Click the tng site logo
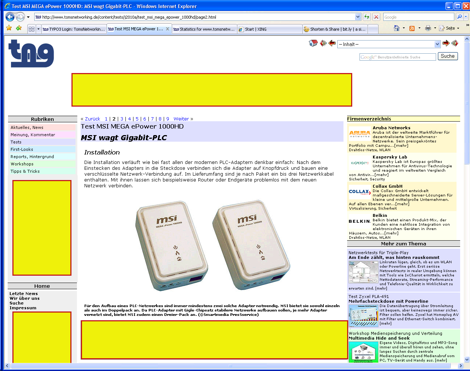 pos(31,53)
